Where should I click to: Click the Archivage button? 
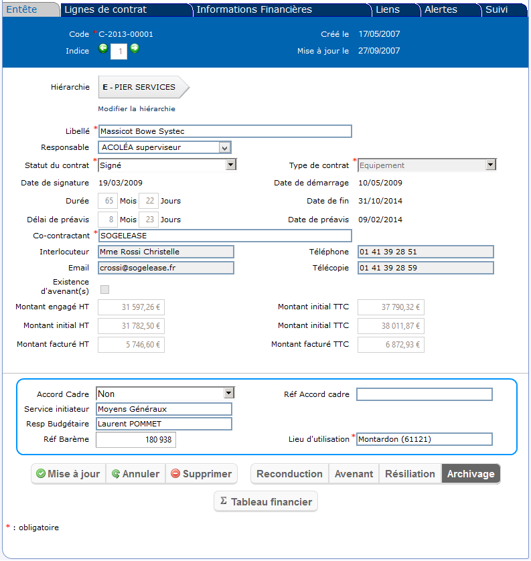[x=471, y=474]
